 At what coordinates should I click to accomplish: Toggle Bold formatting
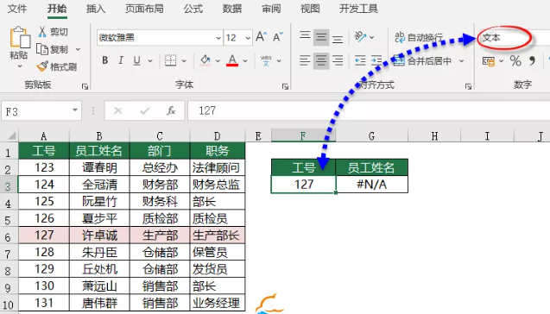click(104, 60)
